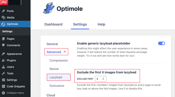Click the Tools wrench icon
175x97 pixels.
click(3, 73)
